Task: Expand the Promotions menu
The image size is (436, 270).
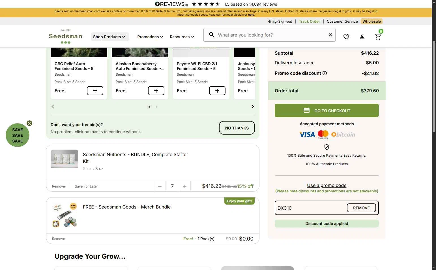Action: click(150, 37)
